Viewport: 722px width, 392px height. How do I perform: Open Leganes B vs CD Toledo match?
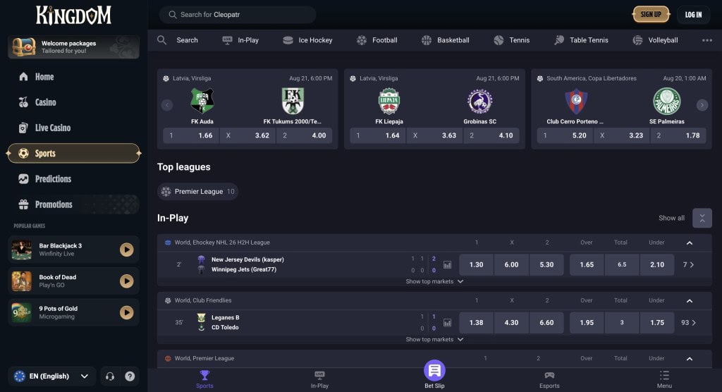225,323
